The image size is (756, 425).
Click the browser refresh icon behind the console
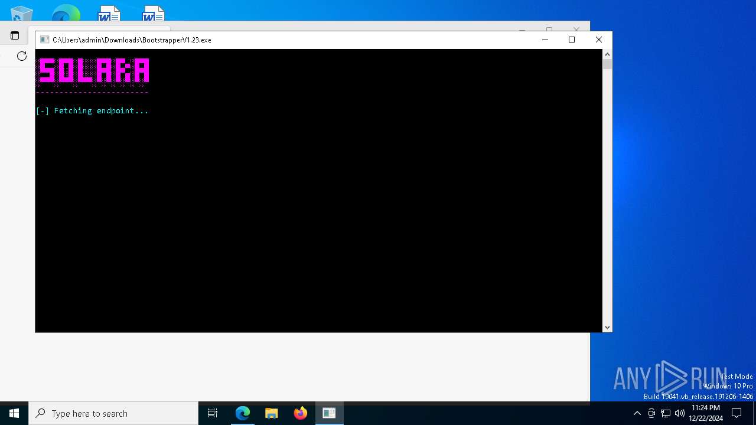pyautogui.click(x=22, y=56)
